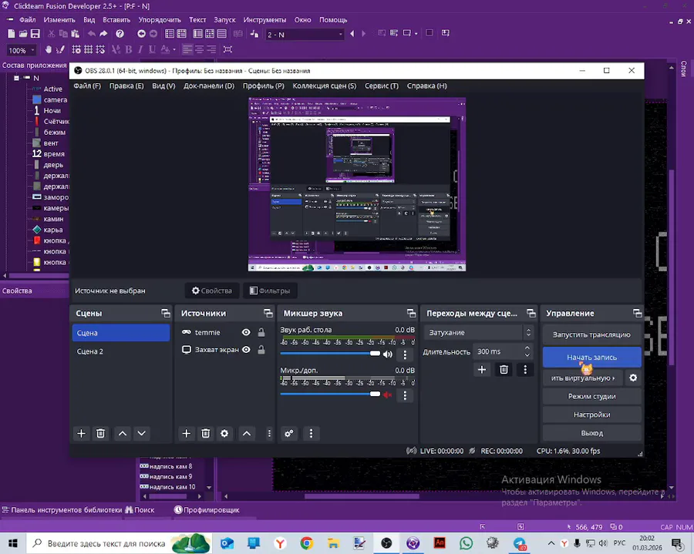Image resolution: width=694 pixels, height=554 pixels.
Task: Move scene down with arrow icon
Action: [x=142, y=433]
